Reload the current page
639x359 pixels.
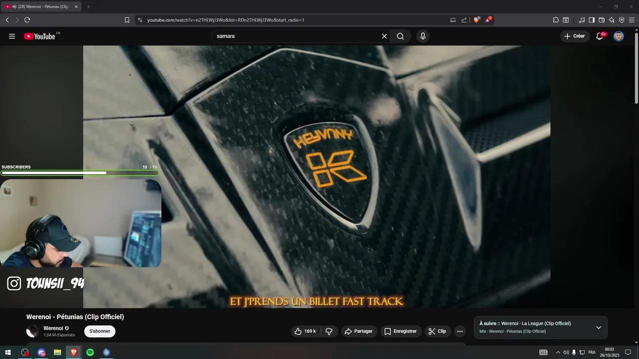click(27, 20)
